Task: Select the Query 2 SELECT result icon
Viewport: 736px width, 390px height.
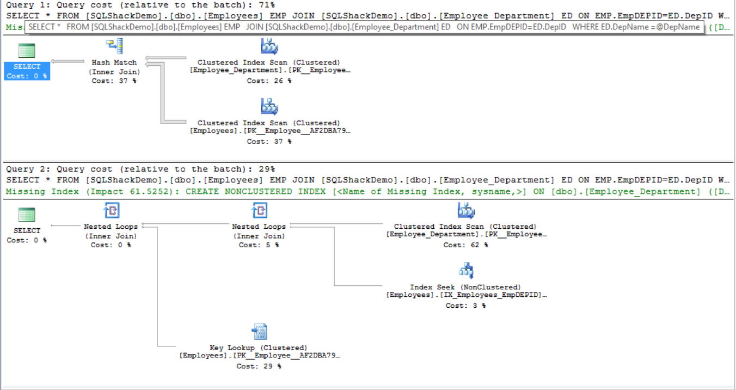Action: (27, 215)
